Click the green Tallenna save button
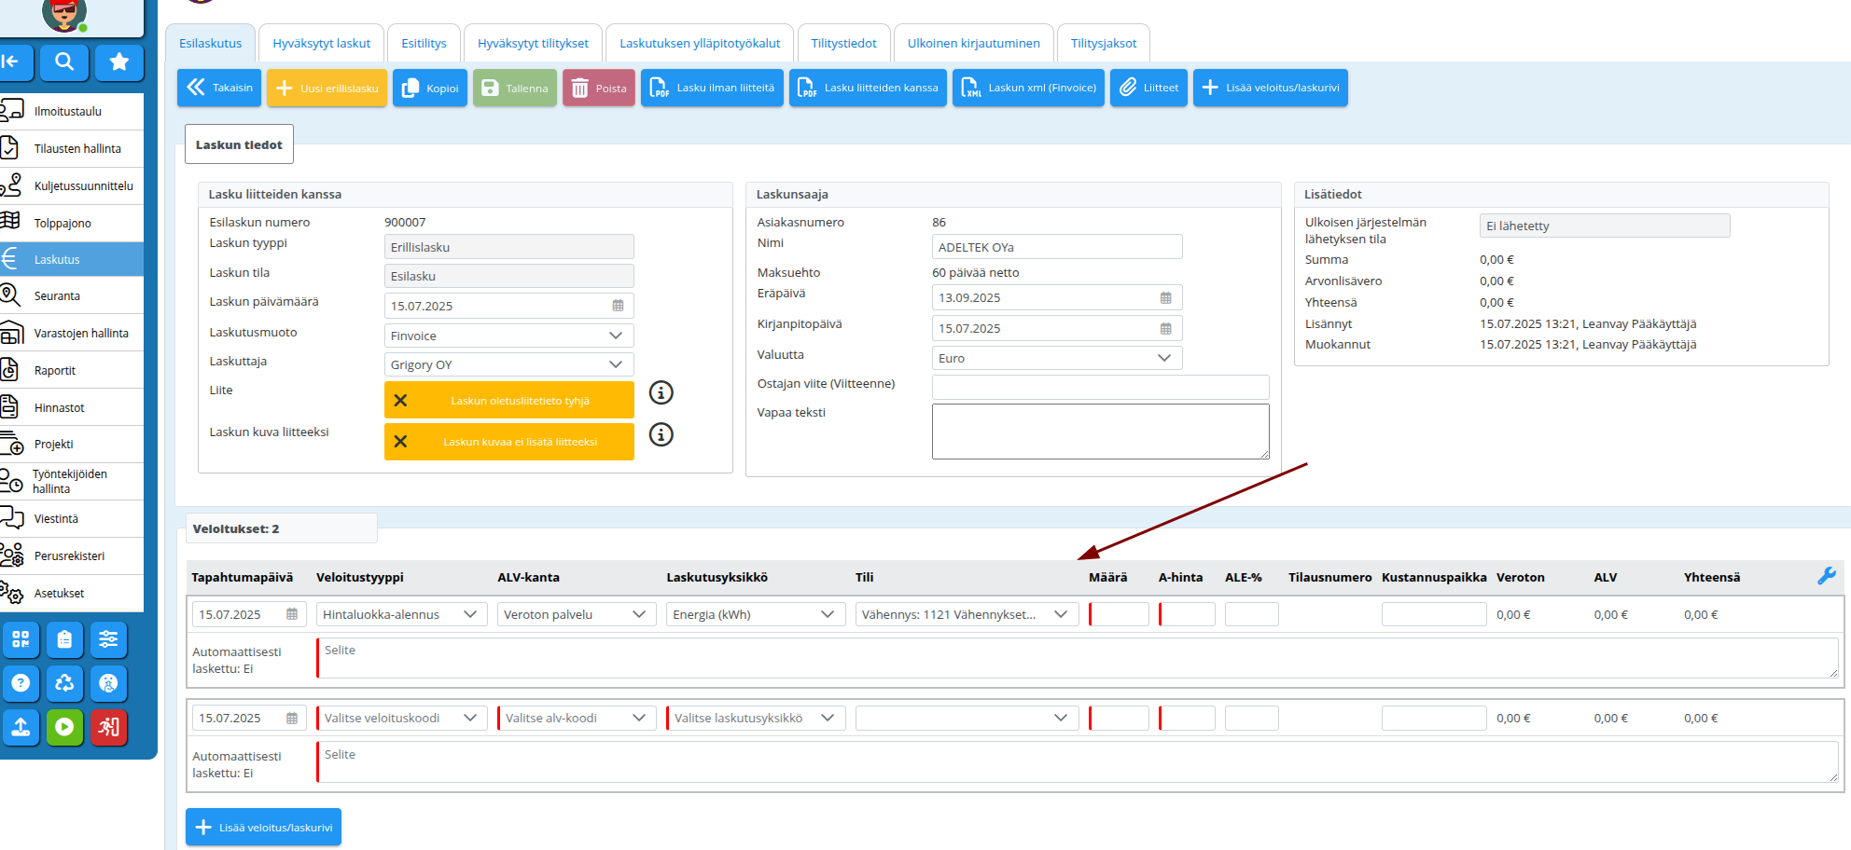Screen dimensions: 1851x850 coord(514,89)
